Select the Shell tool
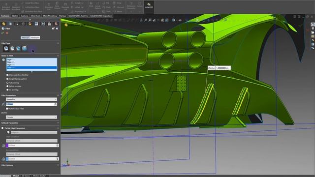 point(106,11)
